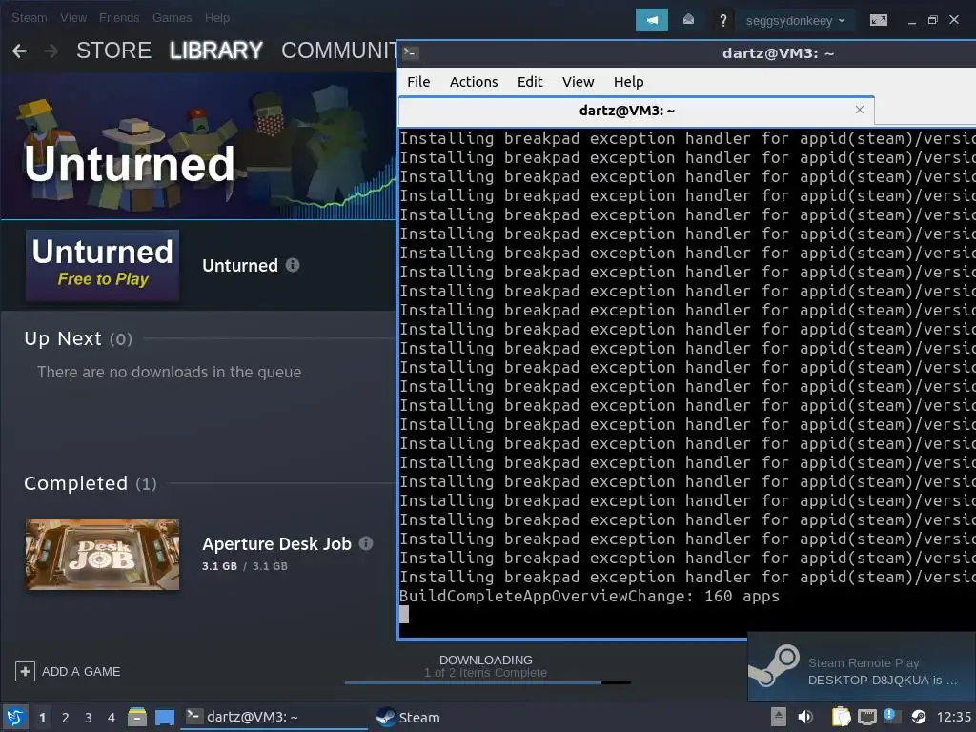Select the dartz@VM3 terminal tab
The width and height of the screenshot is (976, 732).
pyautogui.click(x=636, y=111)
